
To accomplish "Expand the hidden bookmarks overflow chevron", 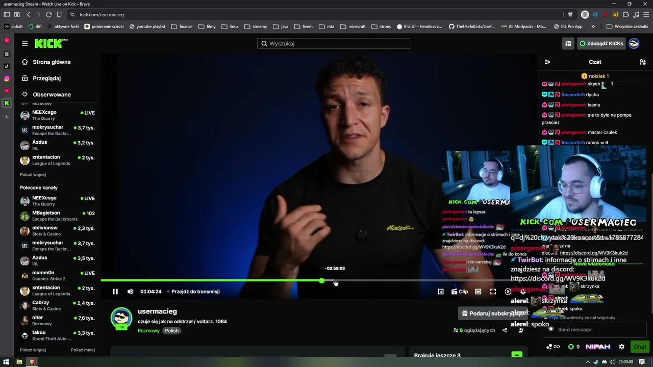I will 593,27.
